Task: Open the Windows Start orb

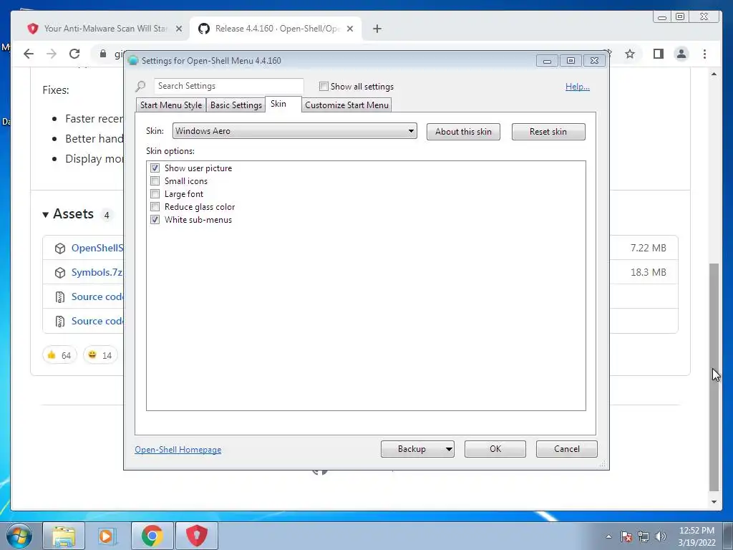Action: click(x=19, y=536)
